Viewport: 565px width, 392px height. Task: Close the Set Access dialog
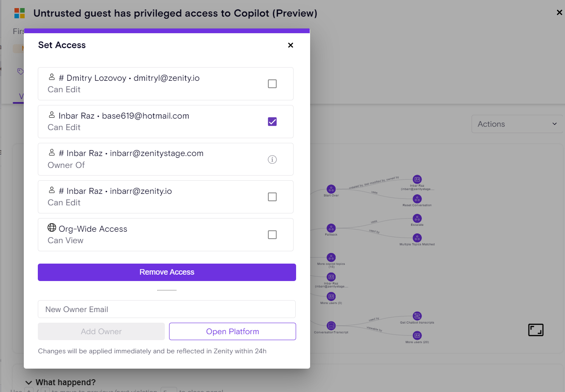[x=291, y=45]
